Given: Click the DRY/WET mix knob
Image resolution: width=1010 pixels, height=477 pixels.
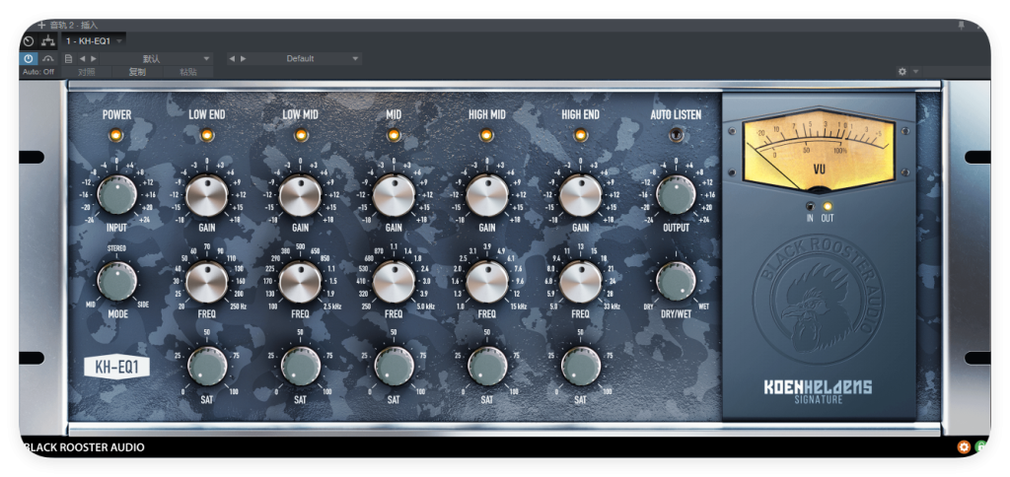Looking at the screenshot, I should 676,281.
